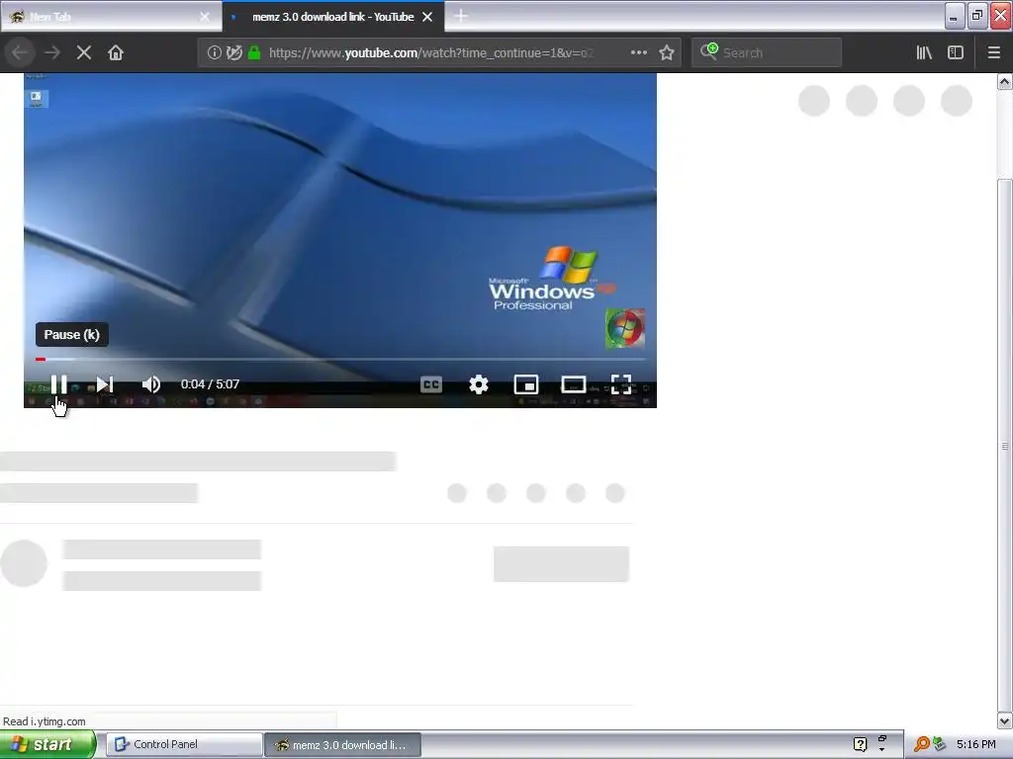The image size is (1013, 759).
Task: Bookmark this page with the star
Action: tap(667, 53)
